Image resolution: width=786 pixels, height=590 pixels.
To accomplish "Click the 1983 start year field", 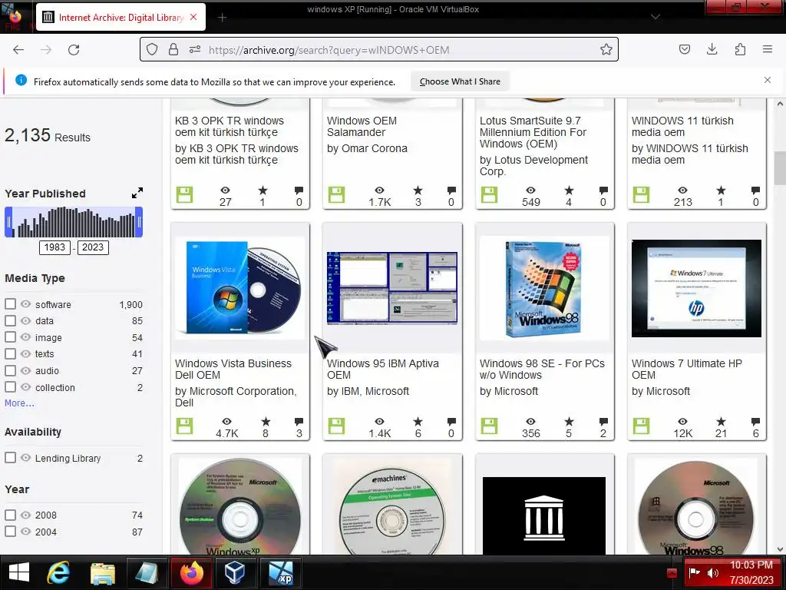I will pos(54,247).
